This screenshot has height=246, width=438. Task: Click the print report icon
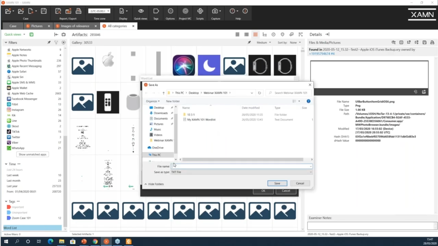coord(79,11)
